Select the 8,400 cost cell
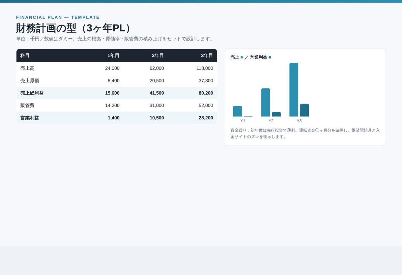The height and width of the screenshot is (275, 402). pyautogui.click(x=114, y=80)
